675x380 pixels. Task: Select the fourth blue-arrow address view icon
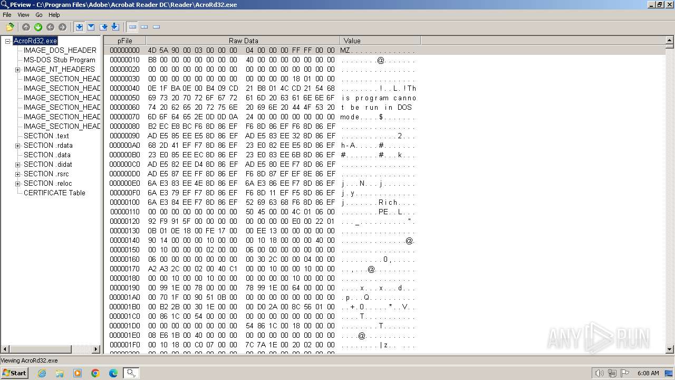[x=115, y=27]
